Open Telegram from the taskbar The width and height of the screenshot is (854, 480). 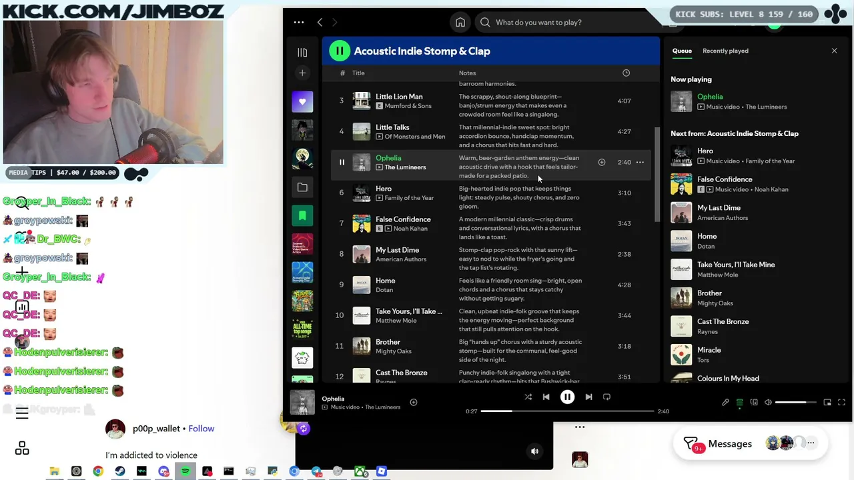[316, 471]
